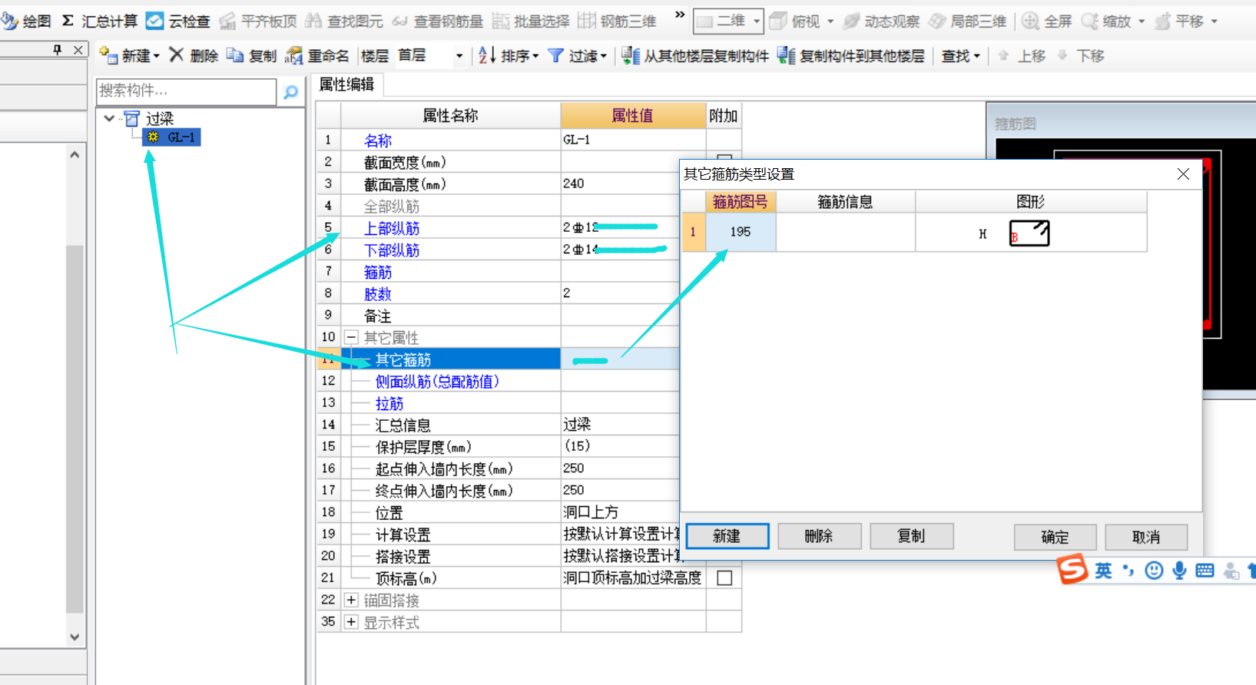Image resolution: width=1256 pixels, height=685 pixels.
Task: Launch 云检查 cloud check
Action: pos(178,21)
